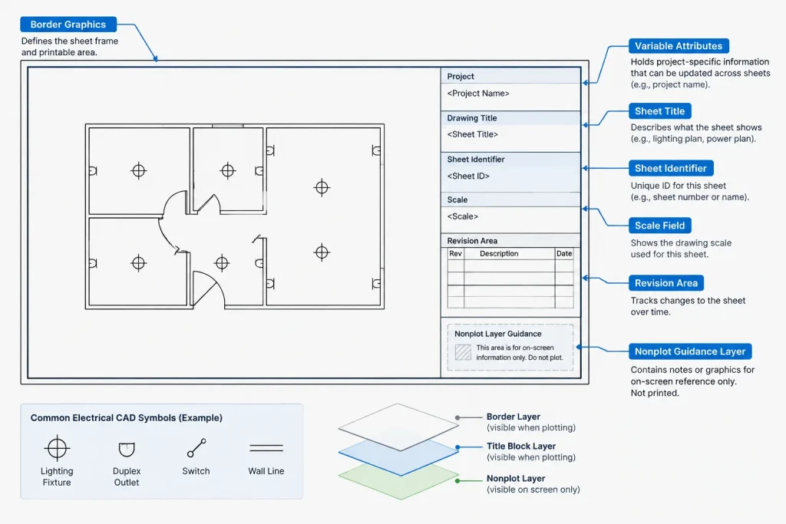
Task: Click the <Sheet ID> placeholder field
Action: click(x=468, y=176)
